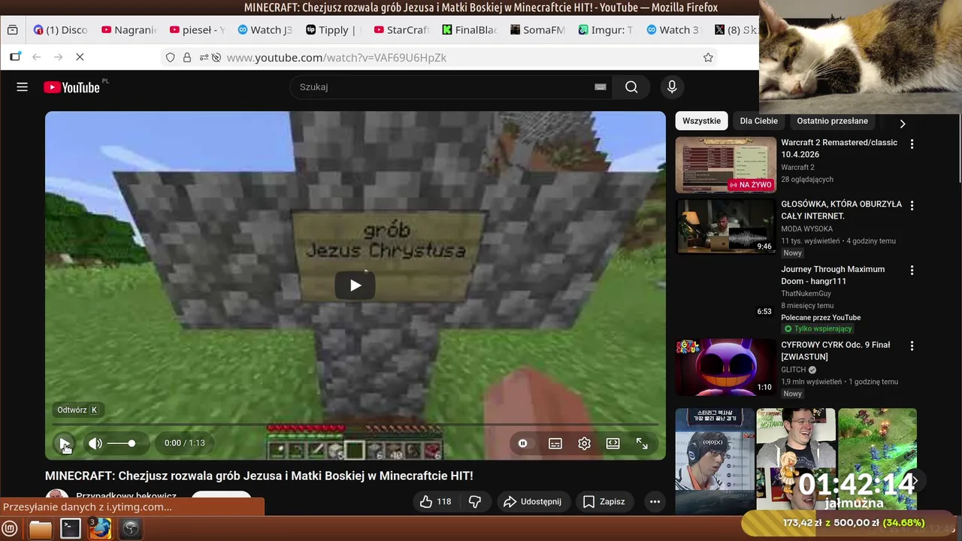
Task: Switch to the SomaFM browser tab
Action: click(537, 30)
